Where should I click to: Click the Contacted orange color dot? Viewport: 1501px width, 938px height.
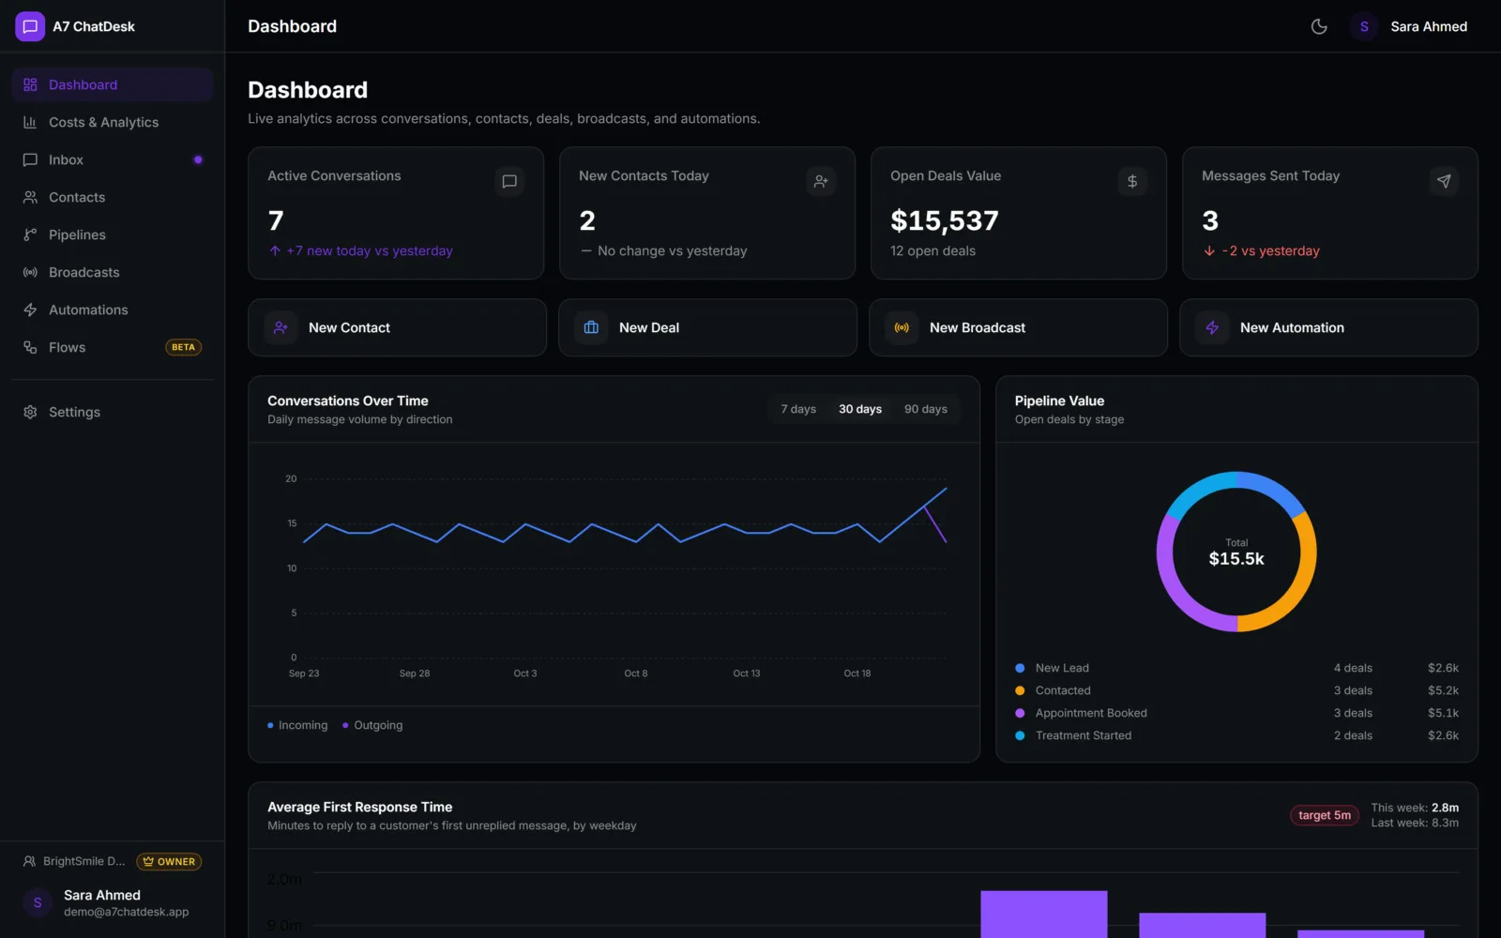1020,690
